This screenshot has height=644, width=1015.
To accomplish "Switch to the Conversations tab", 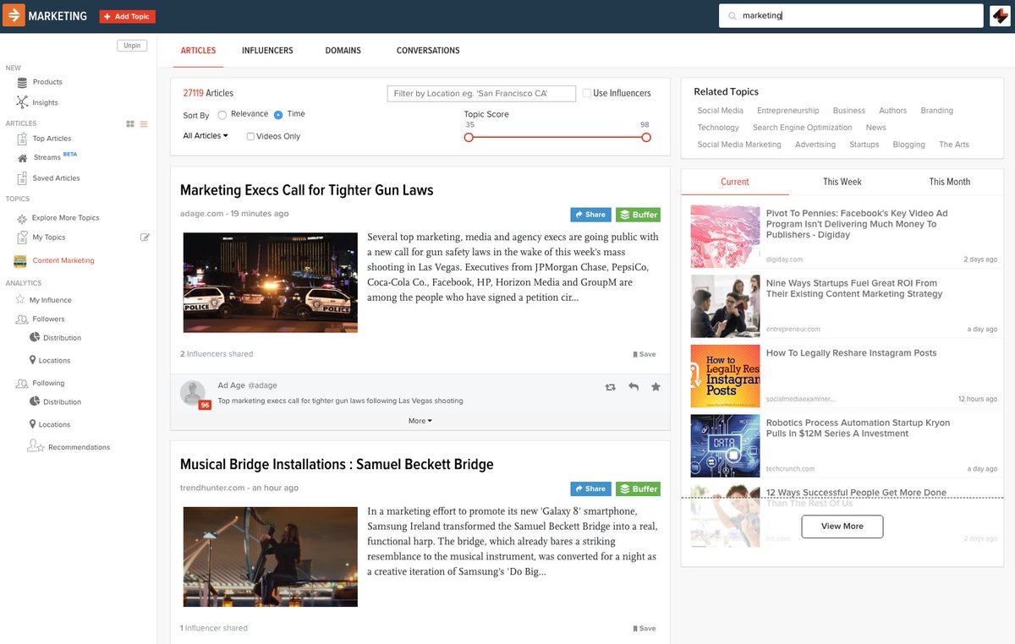I will [428, 51].
